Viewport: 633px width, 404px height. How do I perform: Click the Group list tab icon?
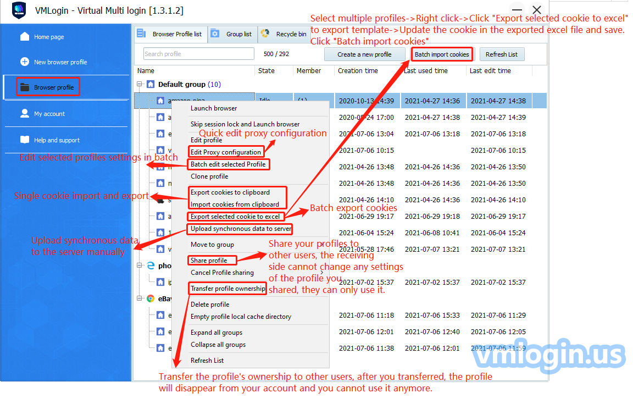215,34
